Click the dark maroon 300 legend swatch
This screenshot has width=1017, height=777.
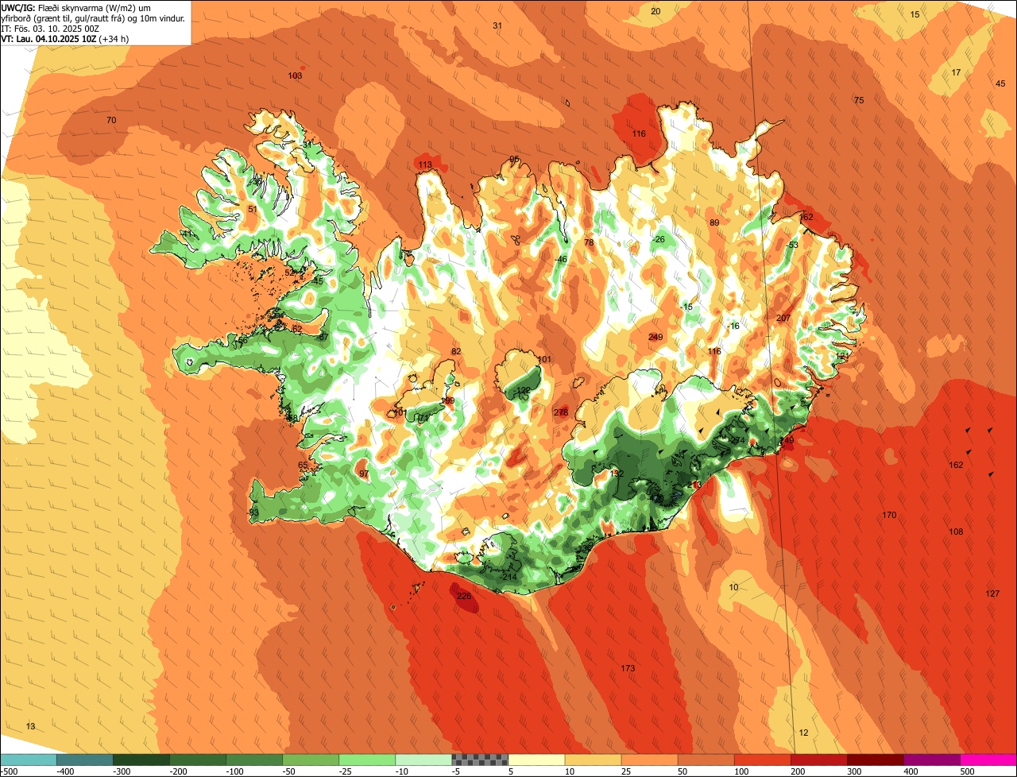(876, 760)
